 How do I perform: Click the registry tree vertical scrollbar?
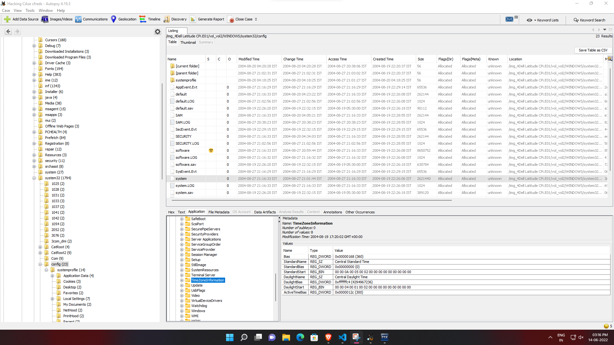point(276,287)
